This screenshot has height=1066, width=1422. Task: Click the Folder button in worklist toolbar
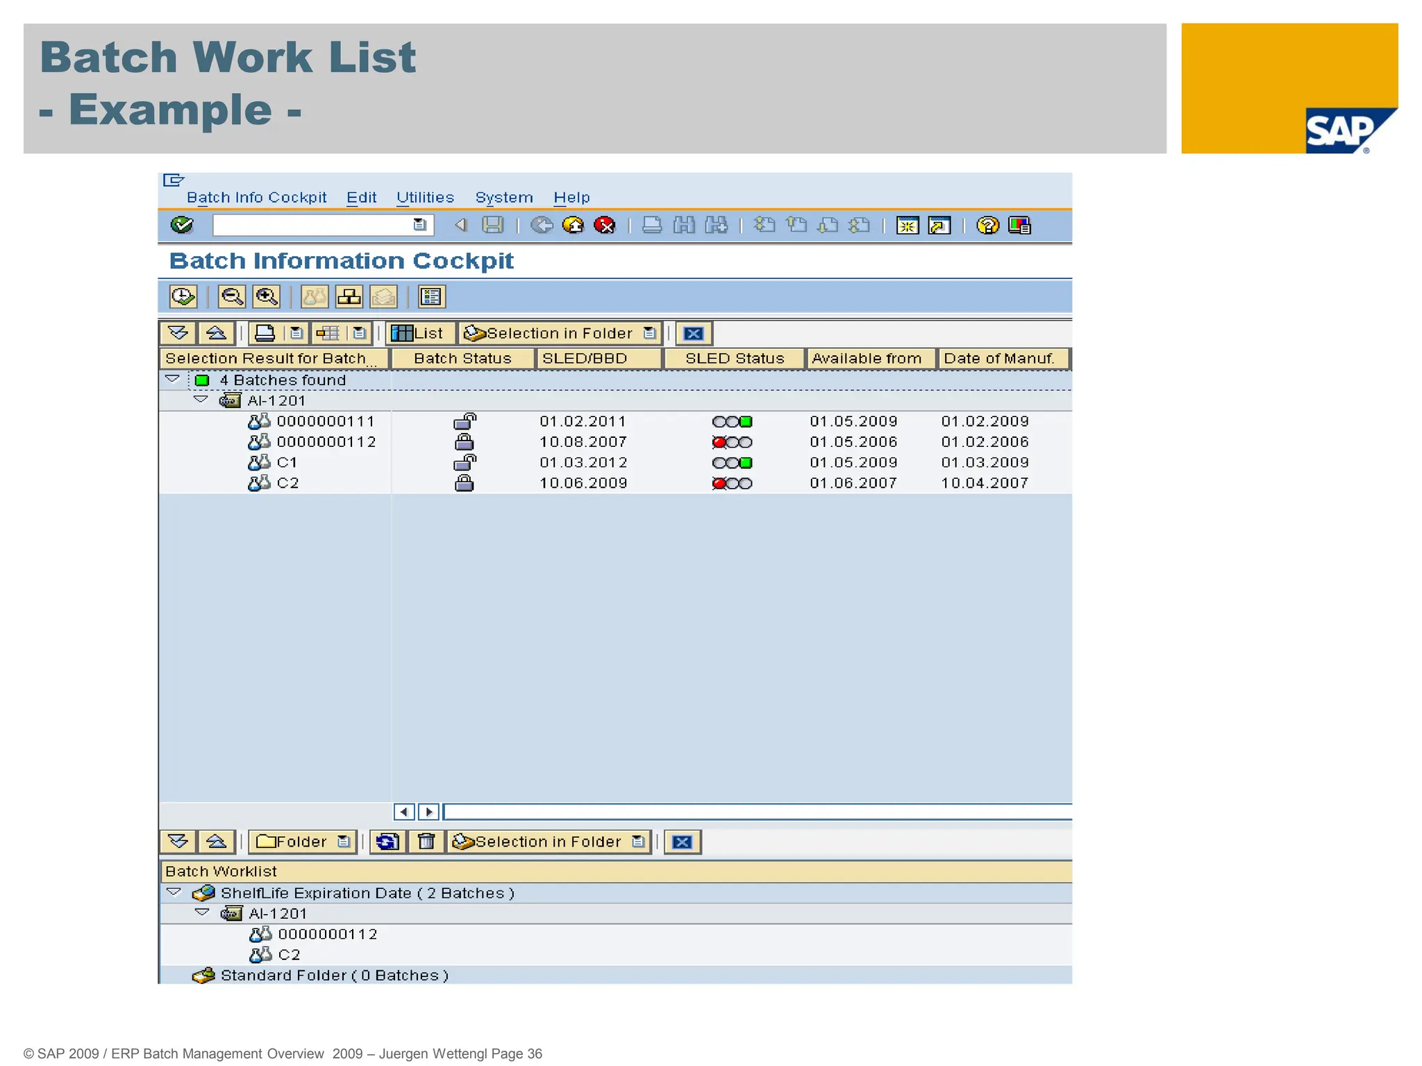coord(303,842)
